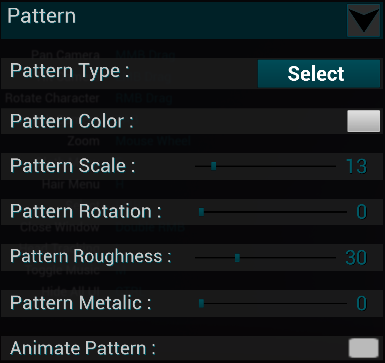Enable the Animate Pattern checkbox
Viewport: 385px width, 363px height.
tap(363, 348)
